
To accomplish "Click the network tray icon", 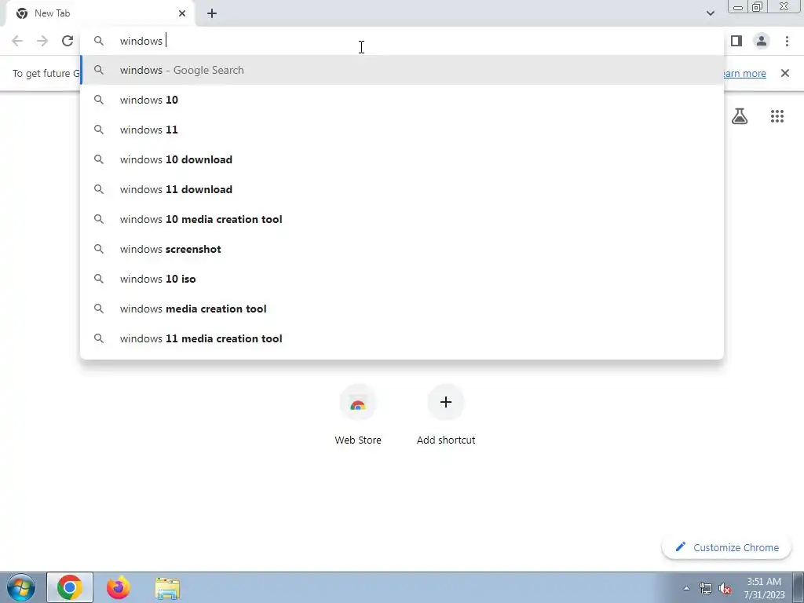I will (x=706, y=588).
